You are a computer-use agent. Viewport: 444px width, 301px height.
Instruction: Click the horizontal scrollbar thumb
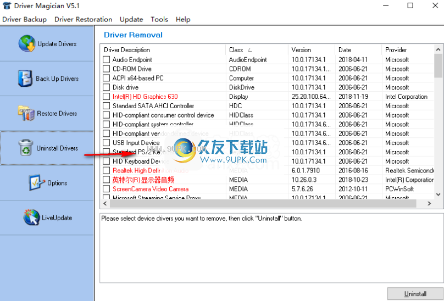(263, 203)
